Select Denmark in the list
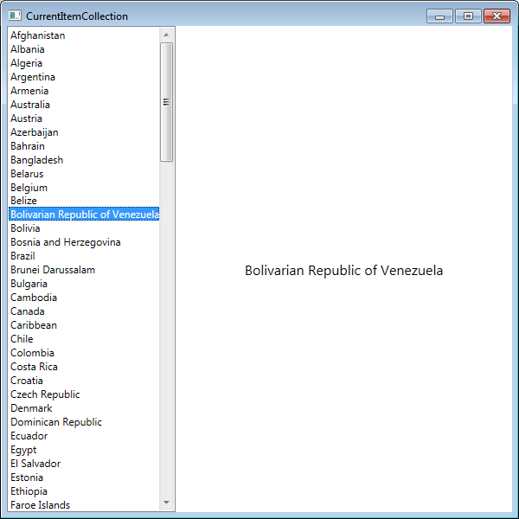The image size is (519, 519). (84, 408)
